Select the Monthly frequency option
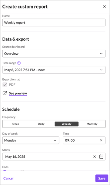The width and height of the screenshot is (110, 185). pos(92,124)
